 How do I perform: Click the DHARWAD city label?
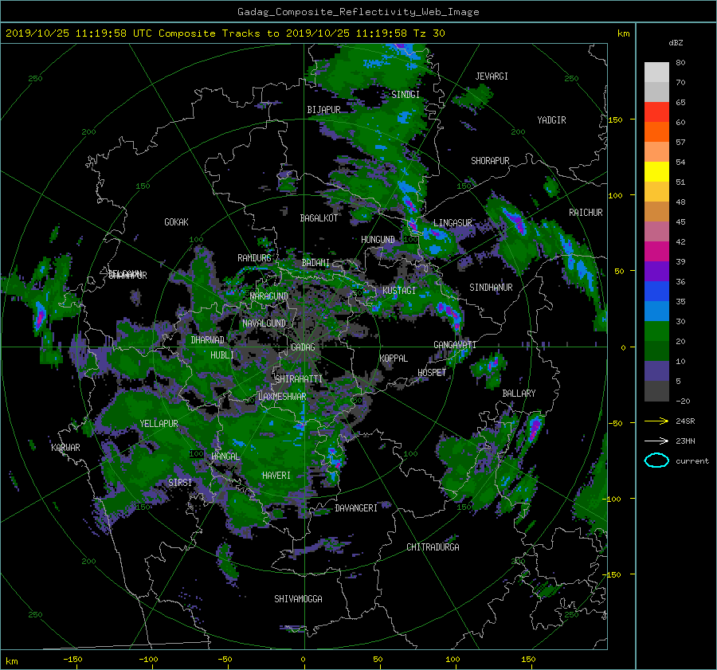pos(207,340)
